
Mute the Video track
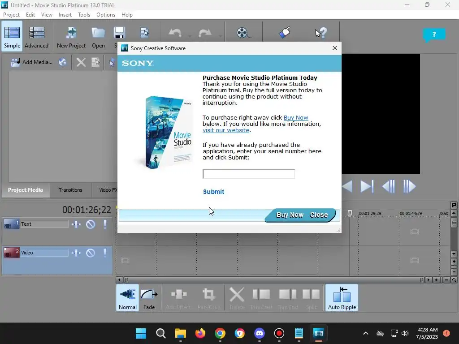click(x=91, y=253)
